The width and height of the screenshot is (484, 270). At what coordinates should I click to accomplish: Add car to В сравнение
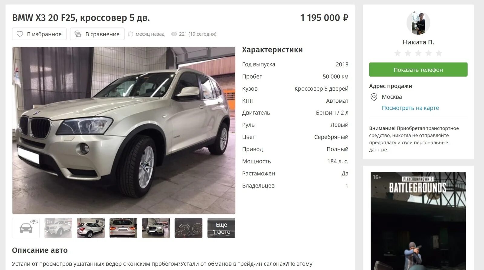97,34
